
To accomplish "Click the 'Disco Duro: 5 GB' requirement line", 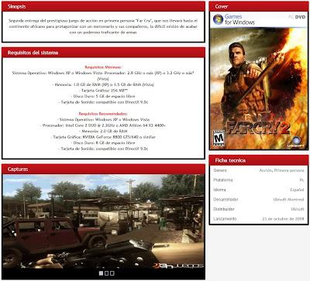I will 103,96.
